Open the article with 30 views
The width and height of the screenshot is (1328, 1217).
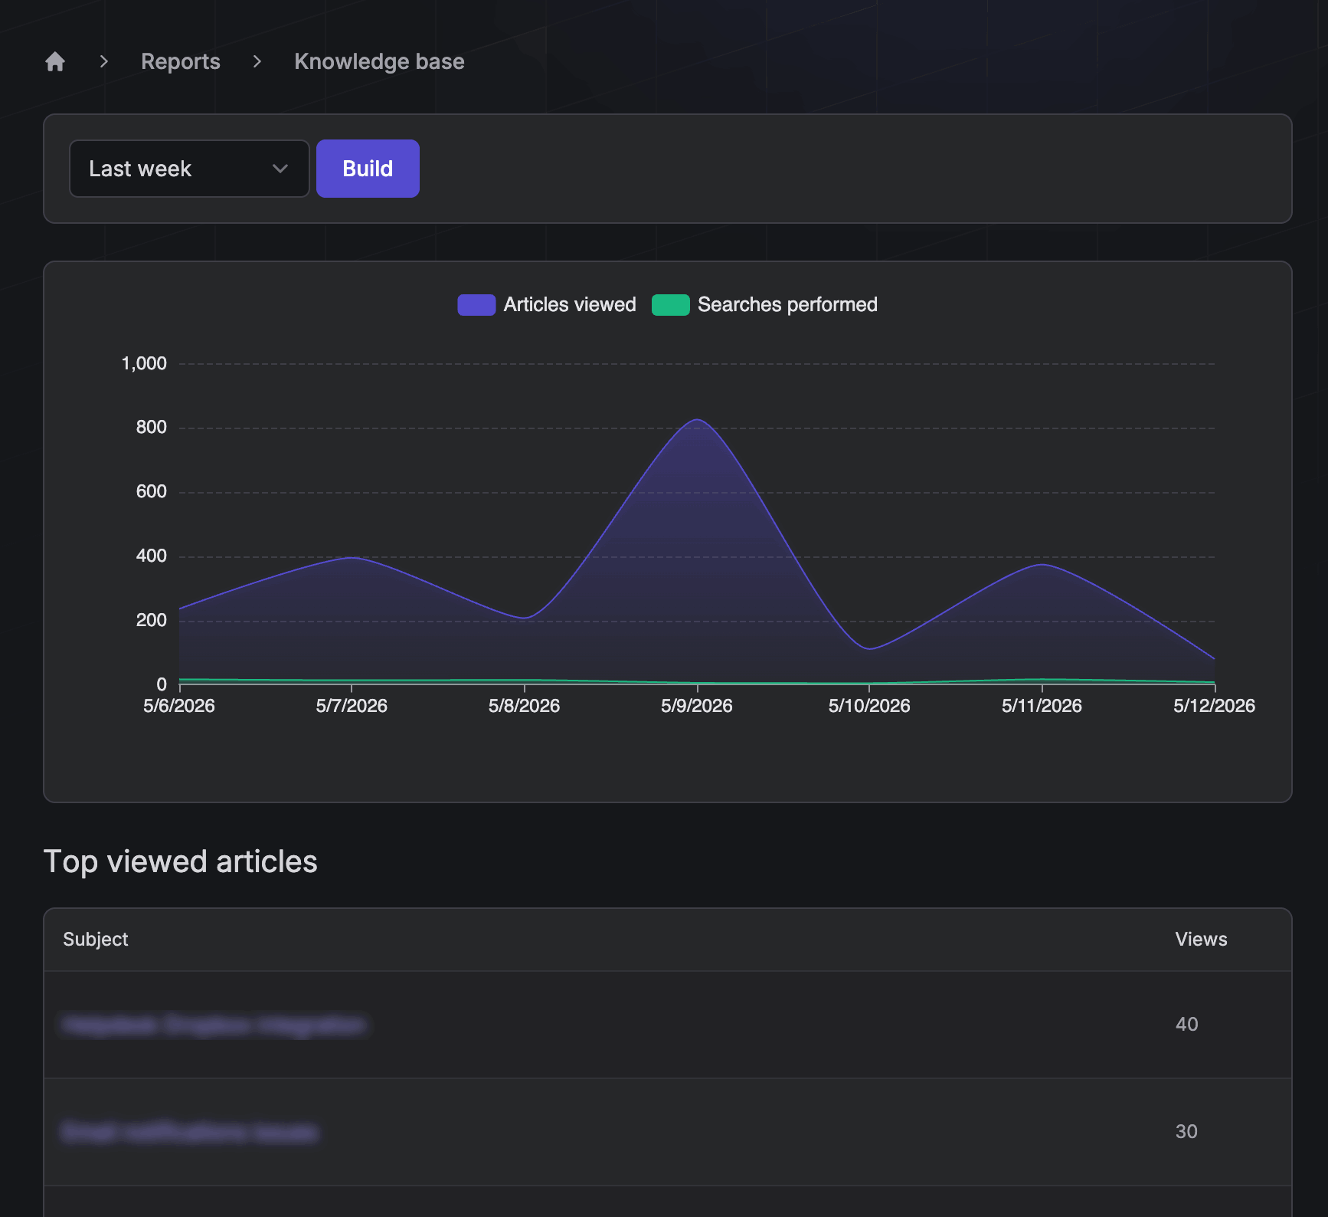tap(190, 1132)
